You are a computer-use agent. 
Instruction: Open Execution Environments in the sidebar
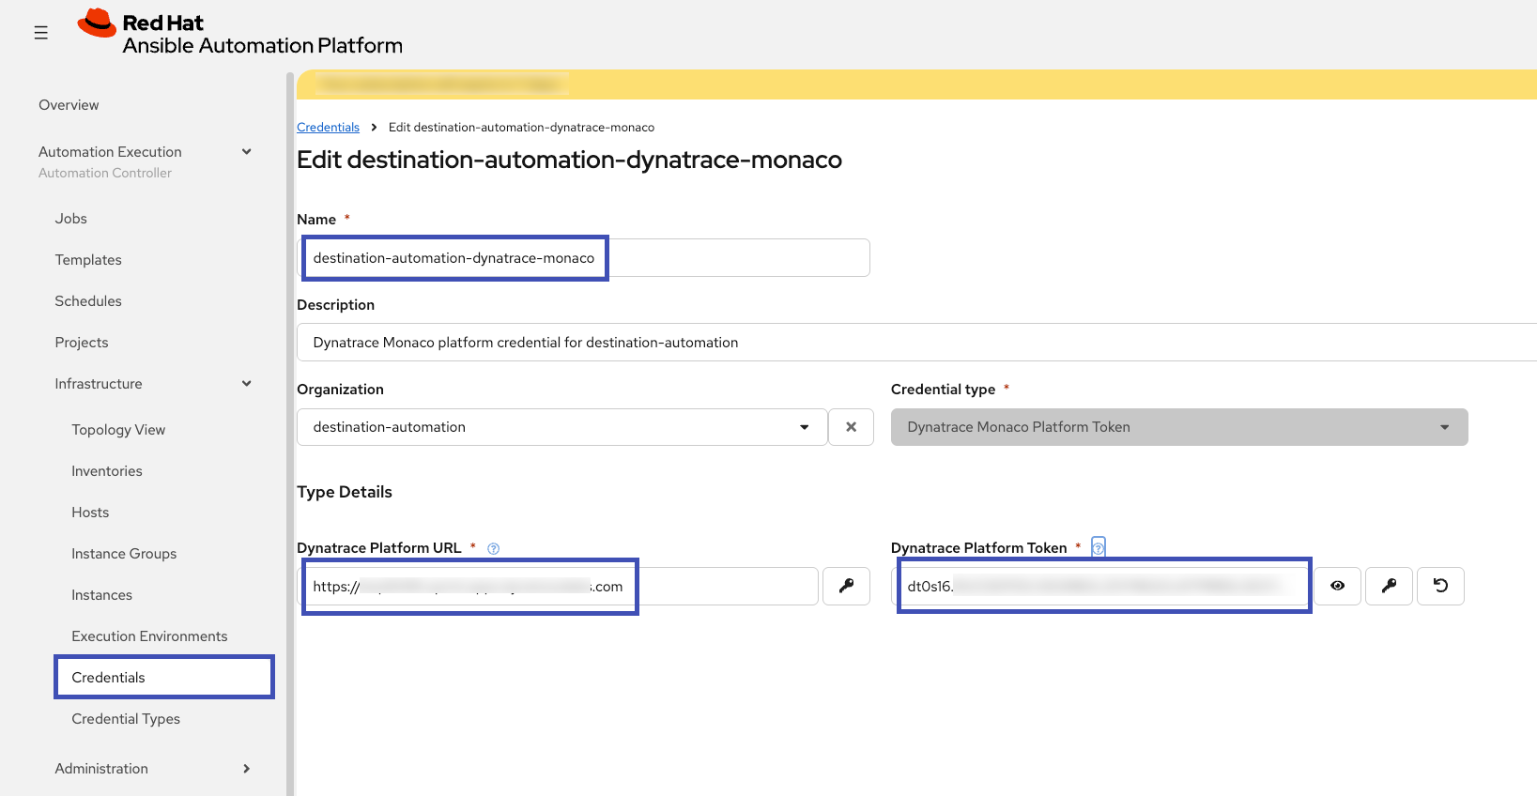point(149,636)
